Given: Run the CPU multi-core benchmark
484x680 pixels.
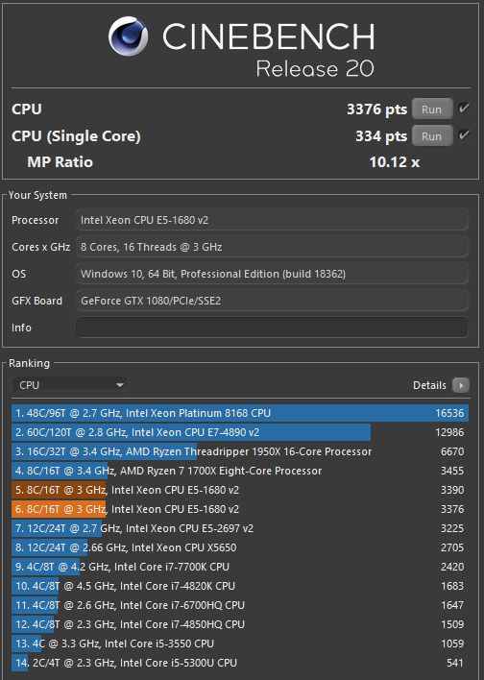Looking at the screenshot, I should [x=432, y=109].
